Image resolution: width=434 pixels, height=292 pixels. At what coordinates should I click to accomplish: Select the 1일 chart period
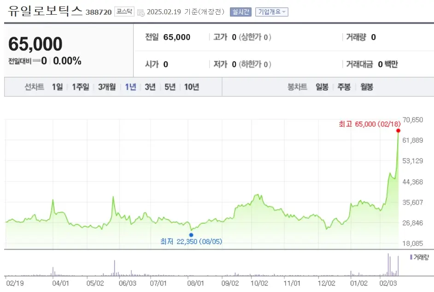click(57, 86)
